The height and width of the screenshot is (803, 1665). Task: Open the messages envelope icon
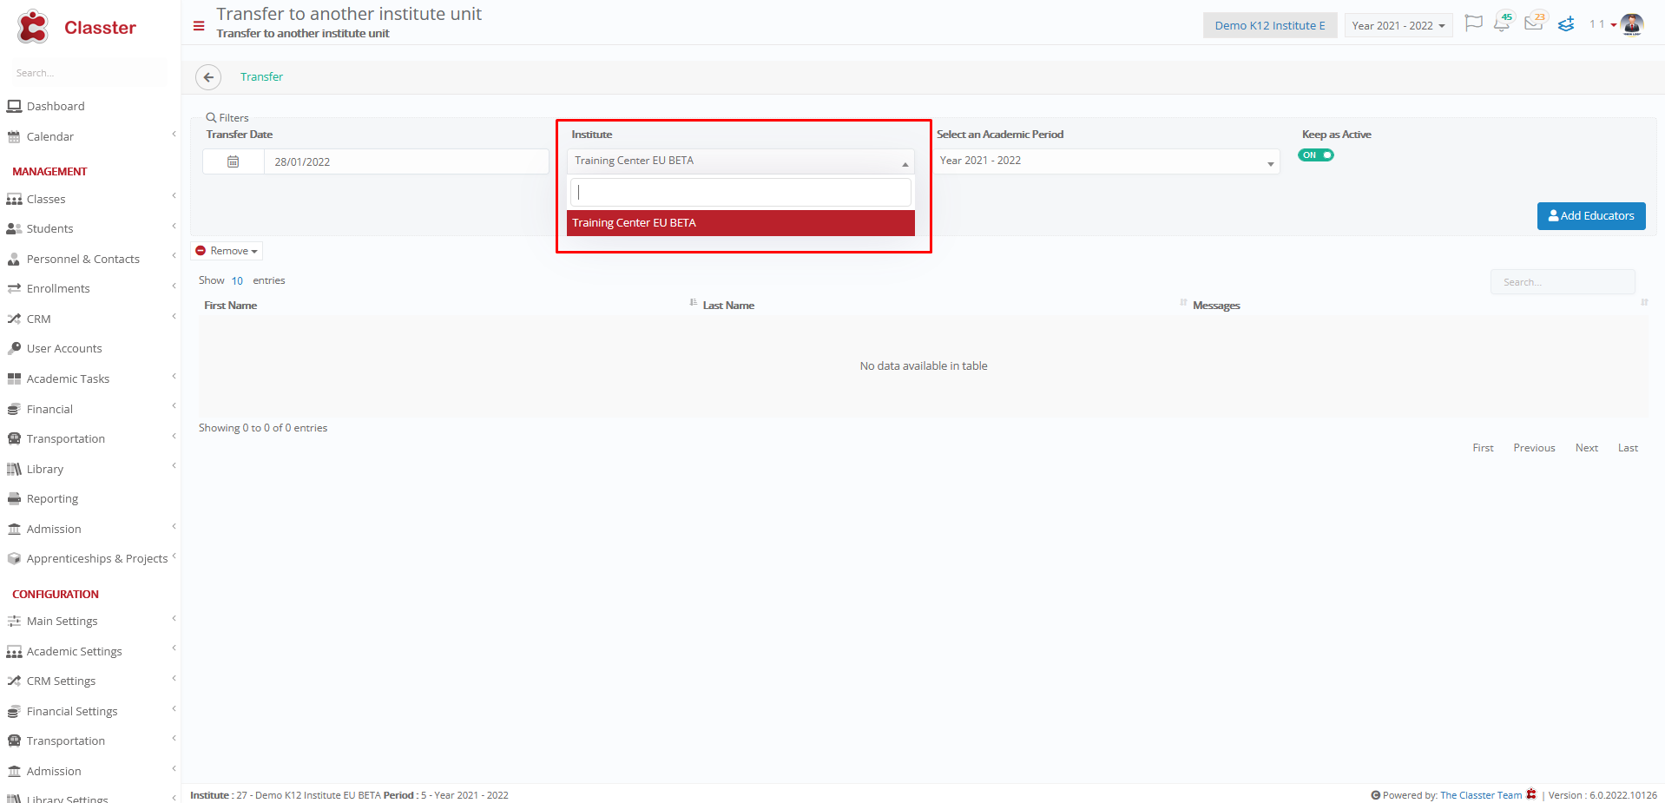click(1533, 23)
